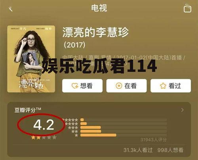Tap the heart icon on 想看 button

pos(75,86)
